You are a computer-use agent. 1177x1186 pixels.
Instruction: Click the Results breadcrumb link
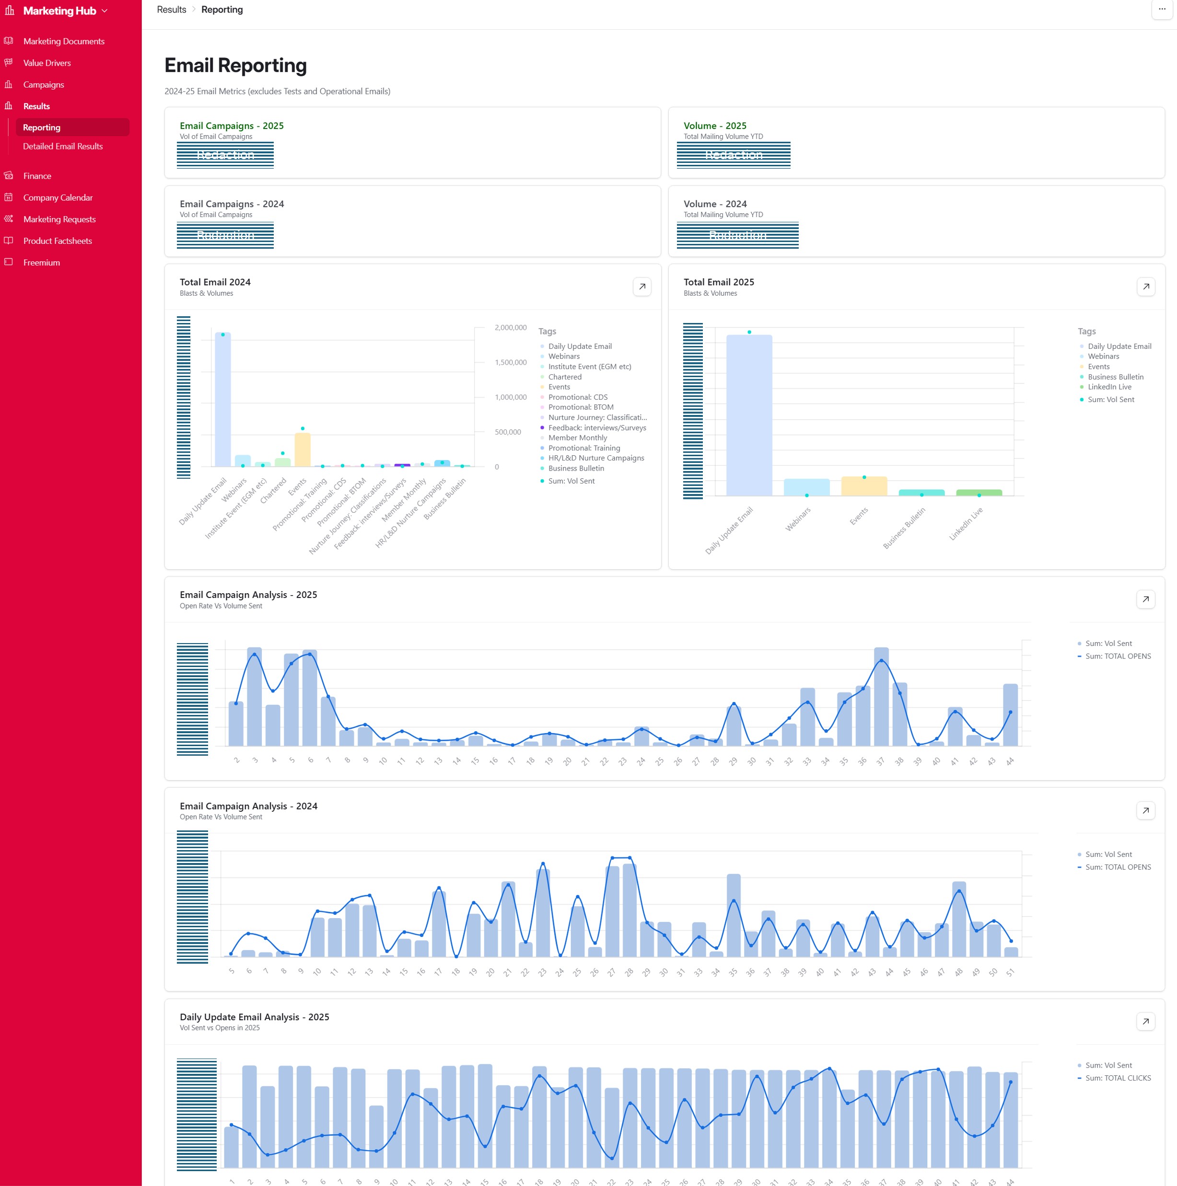coord(171,10)
